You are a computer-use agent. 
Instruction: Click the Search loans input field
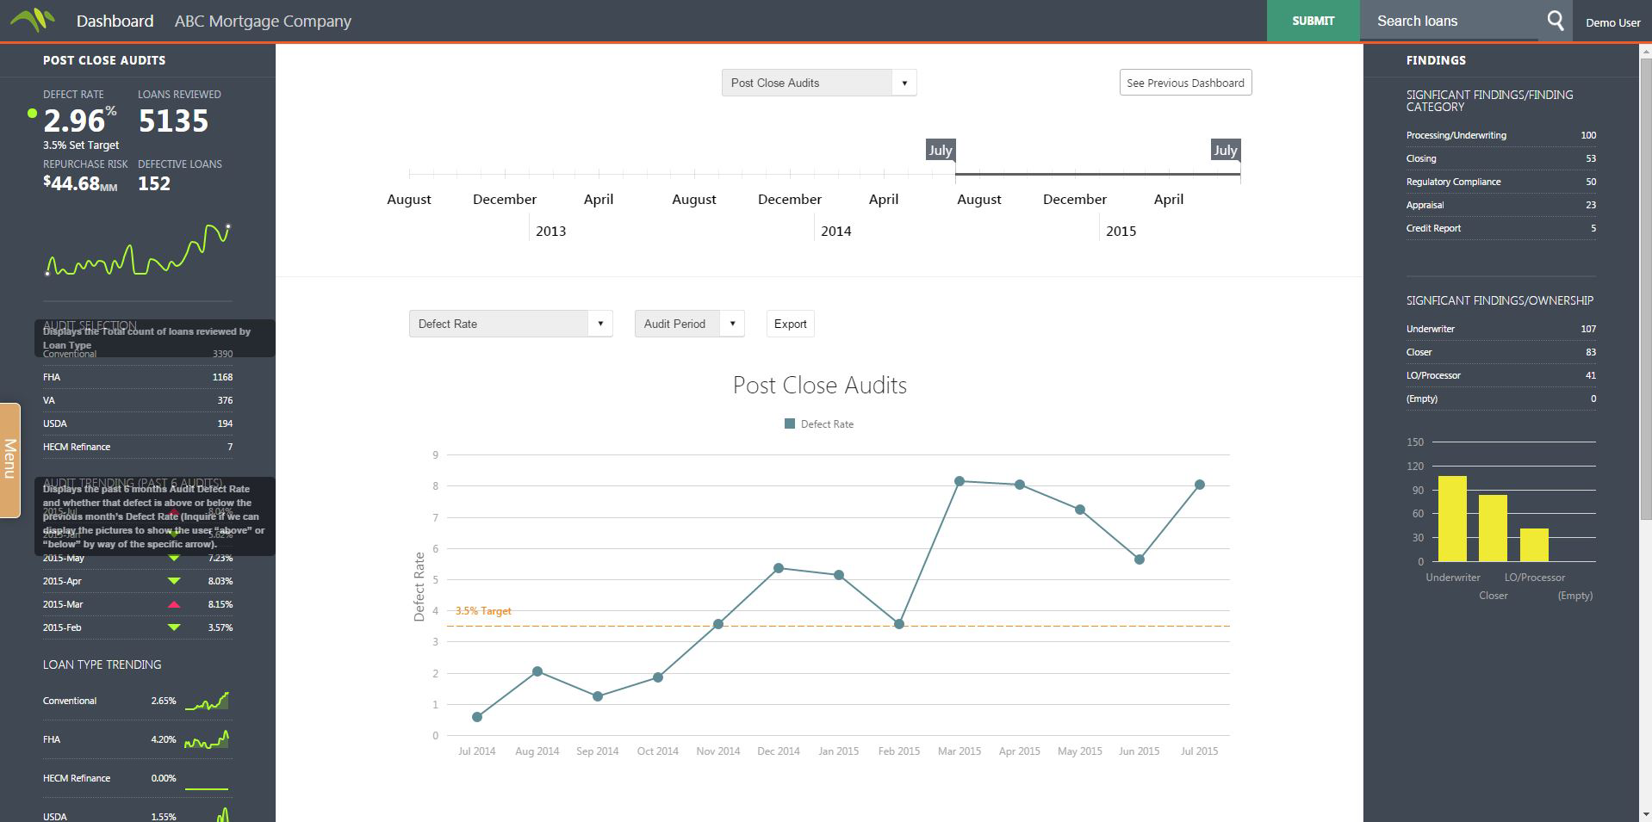(x=1449, y=21)
